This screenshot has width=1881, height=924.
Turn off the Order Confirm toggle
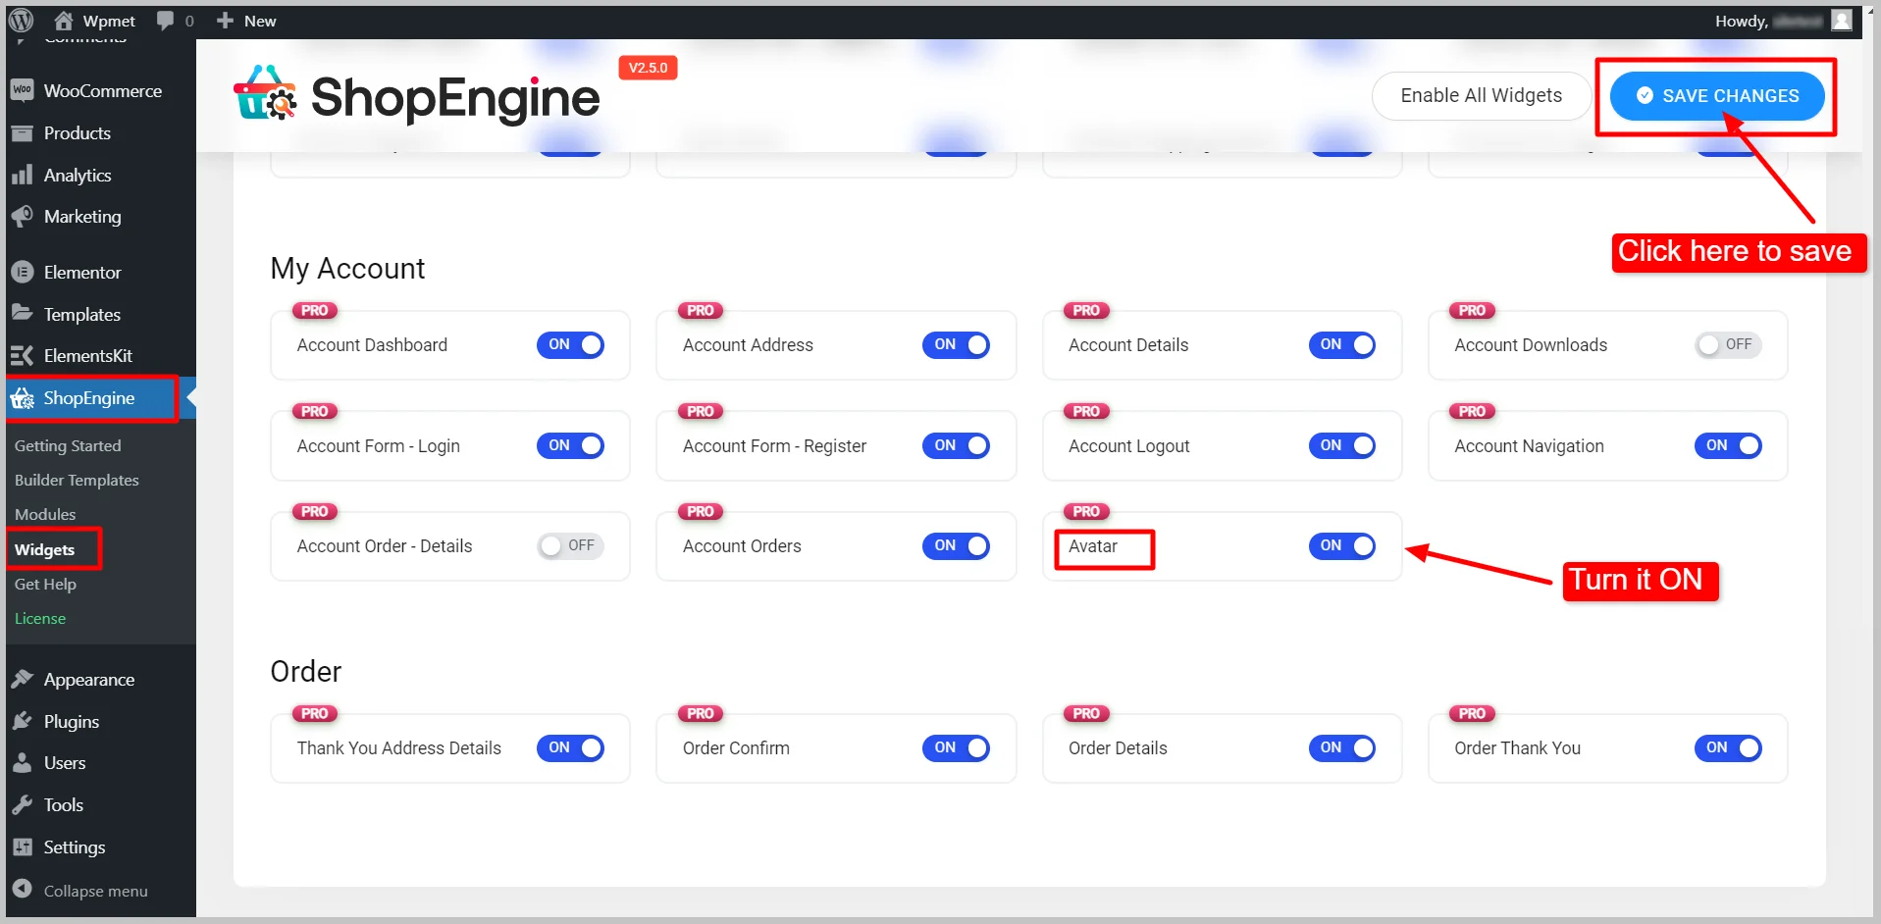coord(956,747)
